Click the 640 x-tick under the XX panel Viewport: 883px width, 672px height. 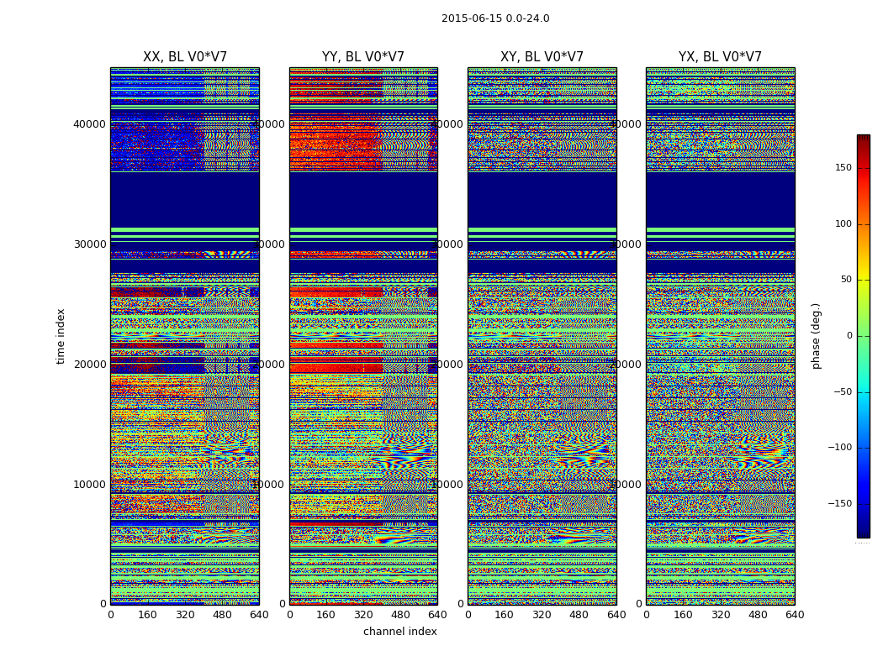coord(259,615)
